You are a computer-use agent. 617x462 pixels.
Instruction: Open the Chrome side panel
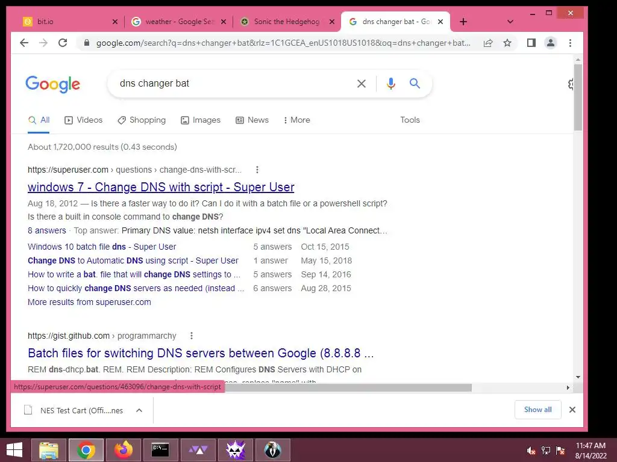click(531, 43)
